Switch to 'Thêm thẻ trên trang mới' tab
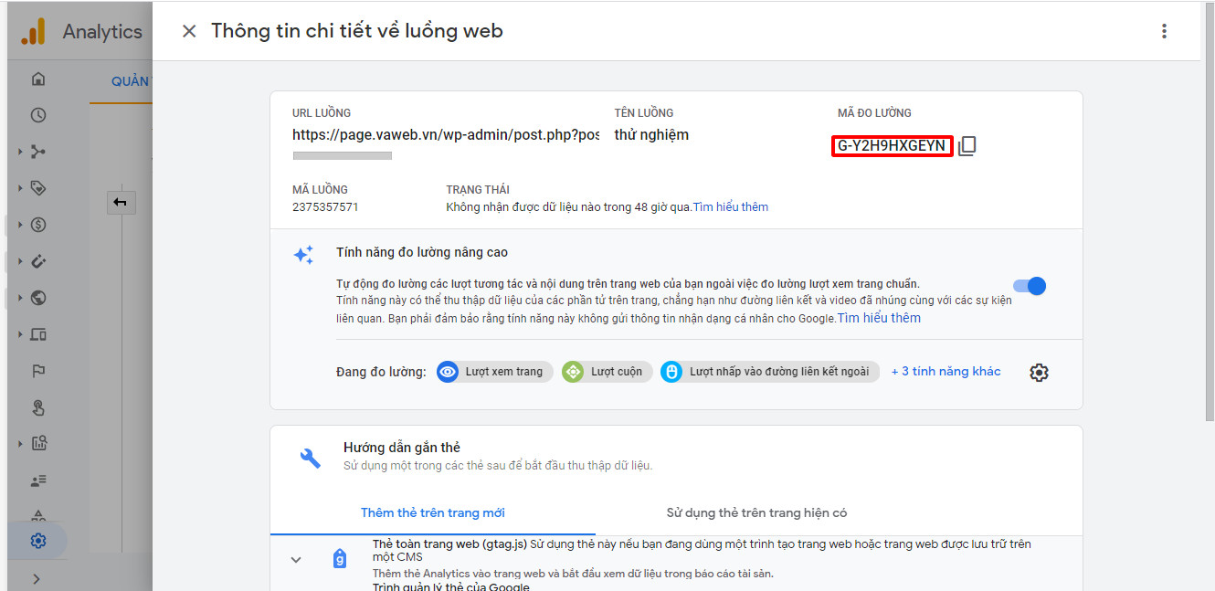Viewport: 1215px width, 591px height. pos(432,512)
